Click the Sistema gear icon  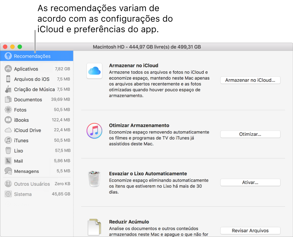pos(8,194)
